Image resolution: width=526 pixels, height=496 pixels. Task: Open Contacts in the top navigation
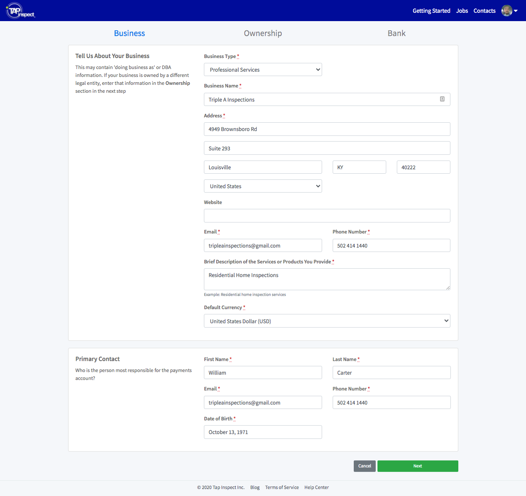tap(484, 11)
